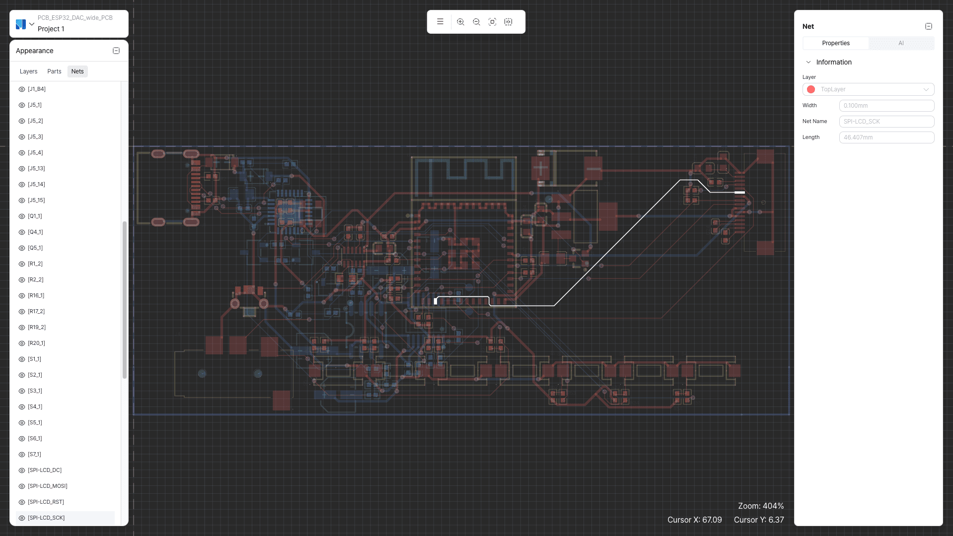Switch to the Parts tab
Image resolution: width=953 pixels, height=536 pixels.
[x=54, y=71]
